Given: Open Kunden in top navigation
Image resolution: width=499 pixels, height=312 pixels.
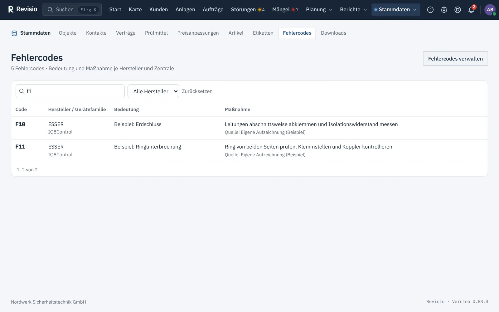Looking at the screenshot, I should pos(158,10).
